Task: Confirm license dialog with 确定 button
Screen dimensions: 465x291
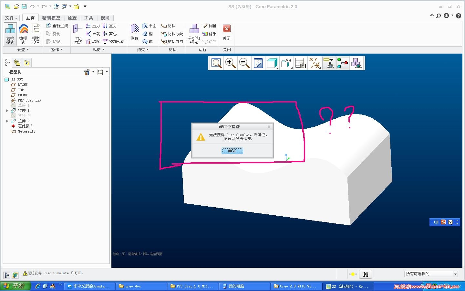Action: click(232, 151)
